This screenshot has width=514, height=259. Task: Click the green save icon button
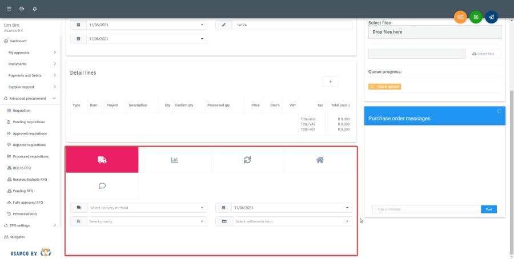(476, 17)
